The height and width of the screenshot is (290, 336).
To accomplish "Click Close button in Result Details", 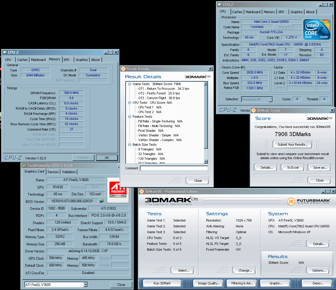I will pos(198,181).
